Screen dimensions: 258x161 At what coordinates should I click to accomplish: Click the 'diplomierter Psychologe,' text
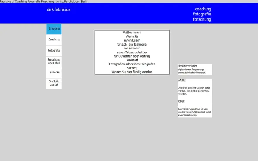pos(191,70)
